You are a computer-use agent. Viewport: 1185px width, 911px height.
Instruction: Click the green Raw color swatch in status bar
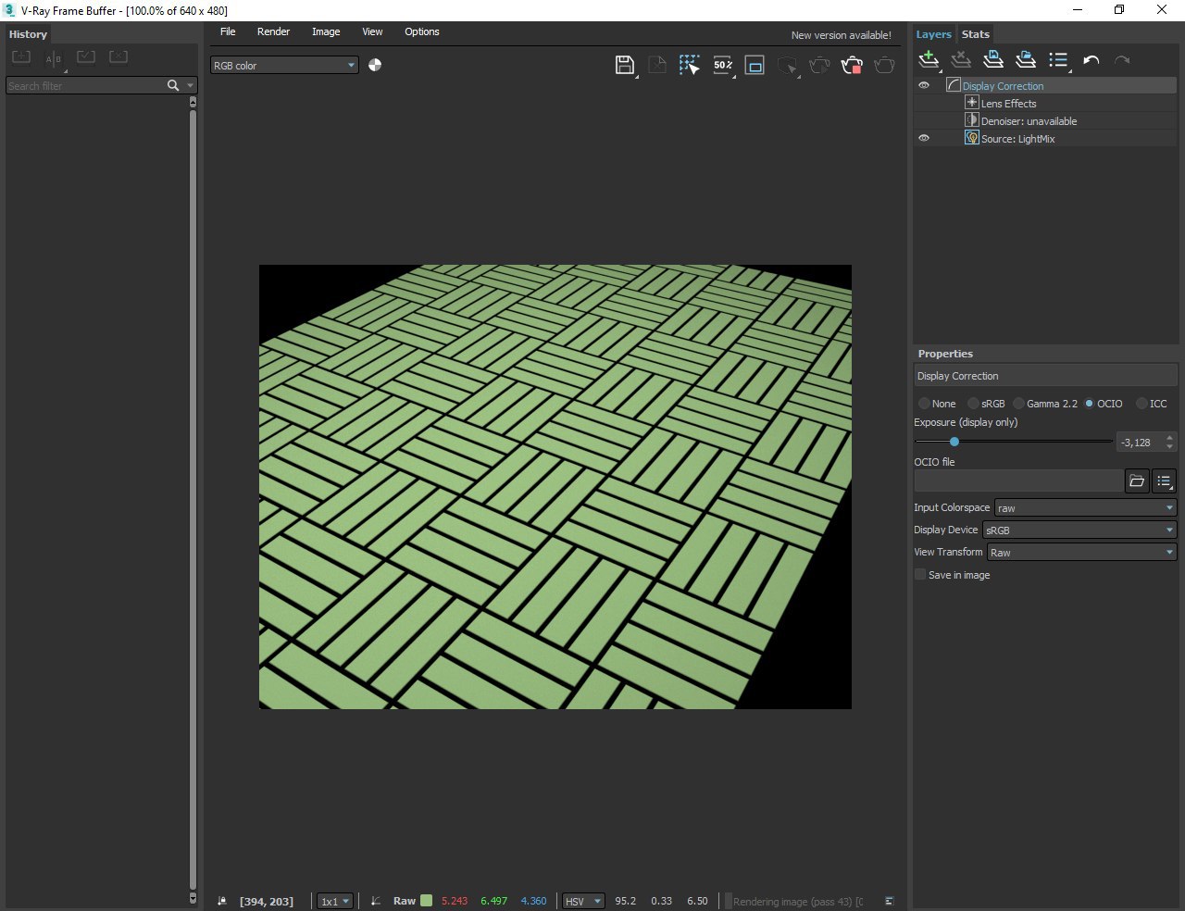click(x=426, y=901)
